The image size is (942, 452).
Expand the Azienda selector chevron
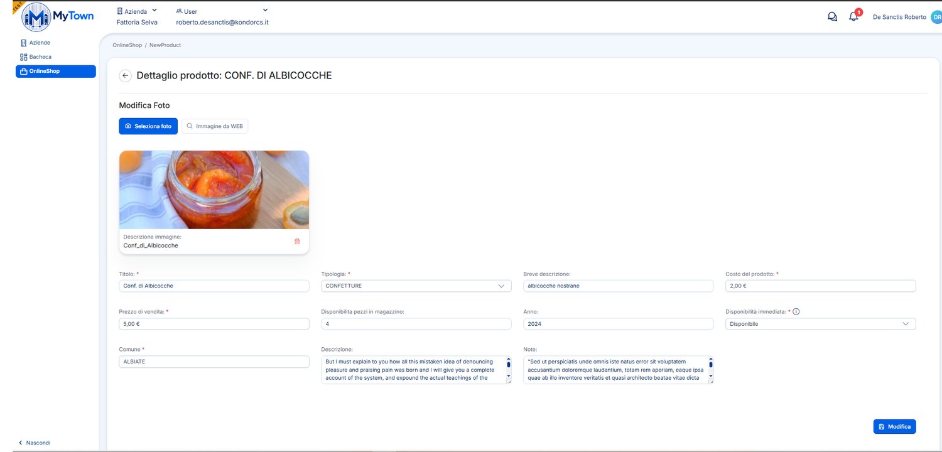click(154, 10)
